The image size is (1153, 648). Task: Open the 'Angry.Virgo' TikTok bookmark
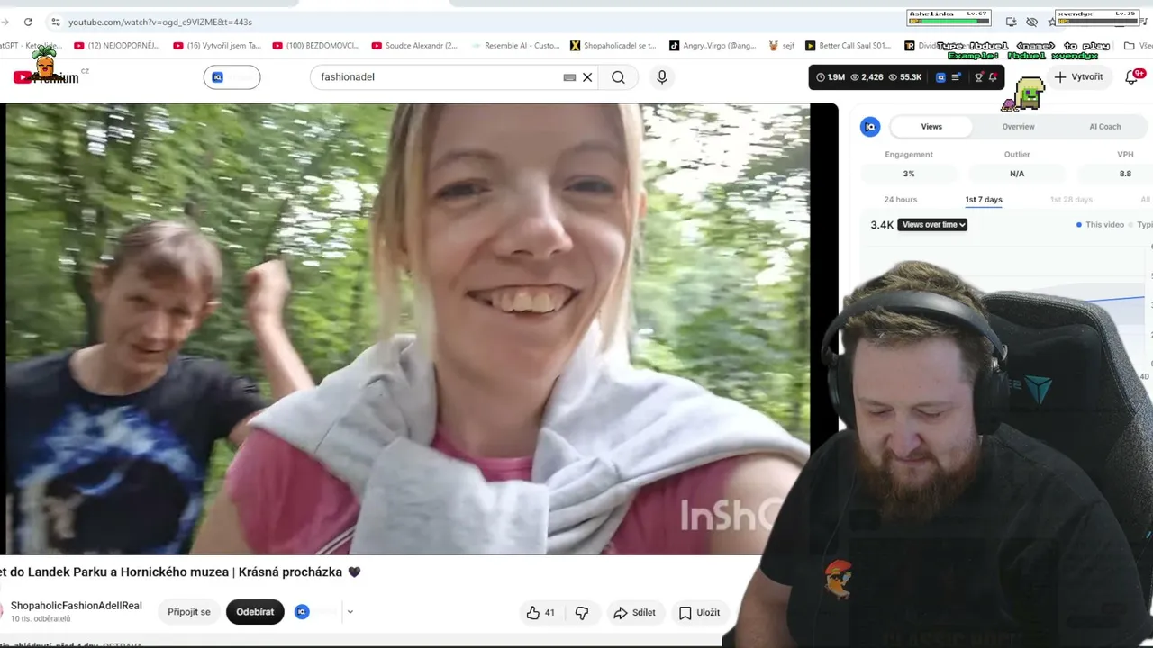tap(713, 46)
